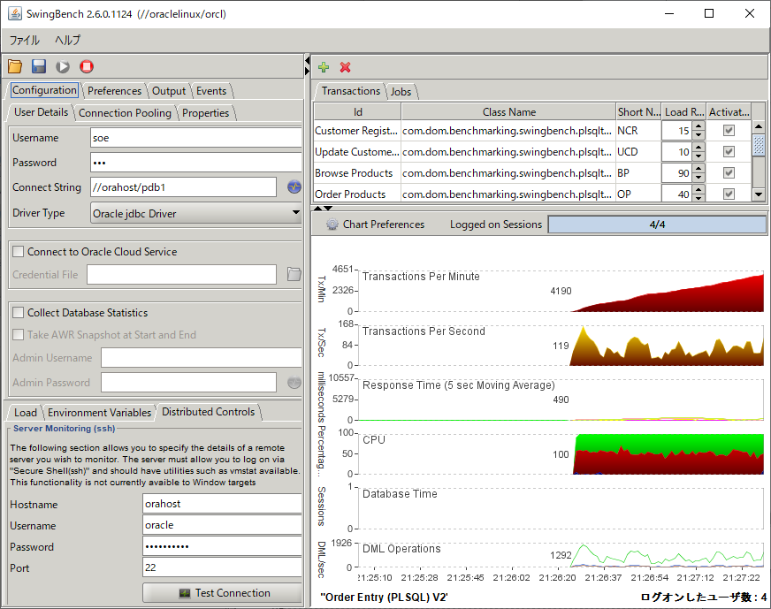Toggle Update Customer activate checkbox
Screen dimensions: 771x609
click(x=729, y=151)
